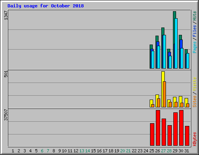Image resolution: width=199 pixels, height=155 pixels.
Task: Click the orange Sites bar for day 26
Action: tap(159, 103)
